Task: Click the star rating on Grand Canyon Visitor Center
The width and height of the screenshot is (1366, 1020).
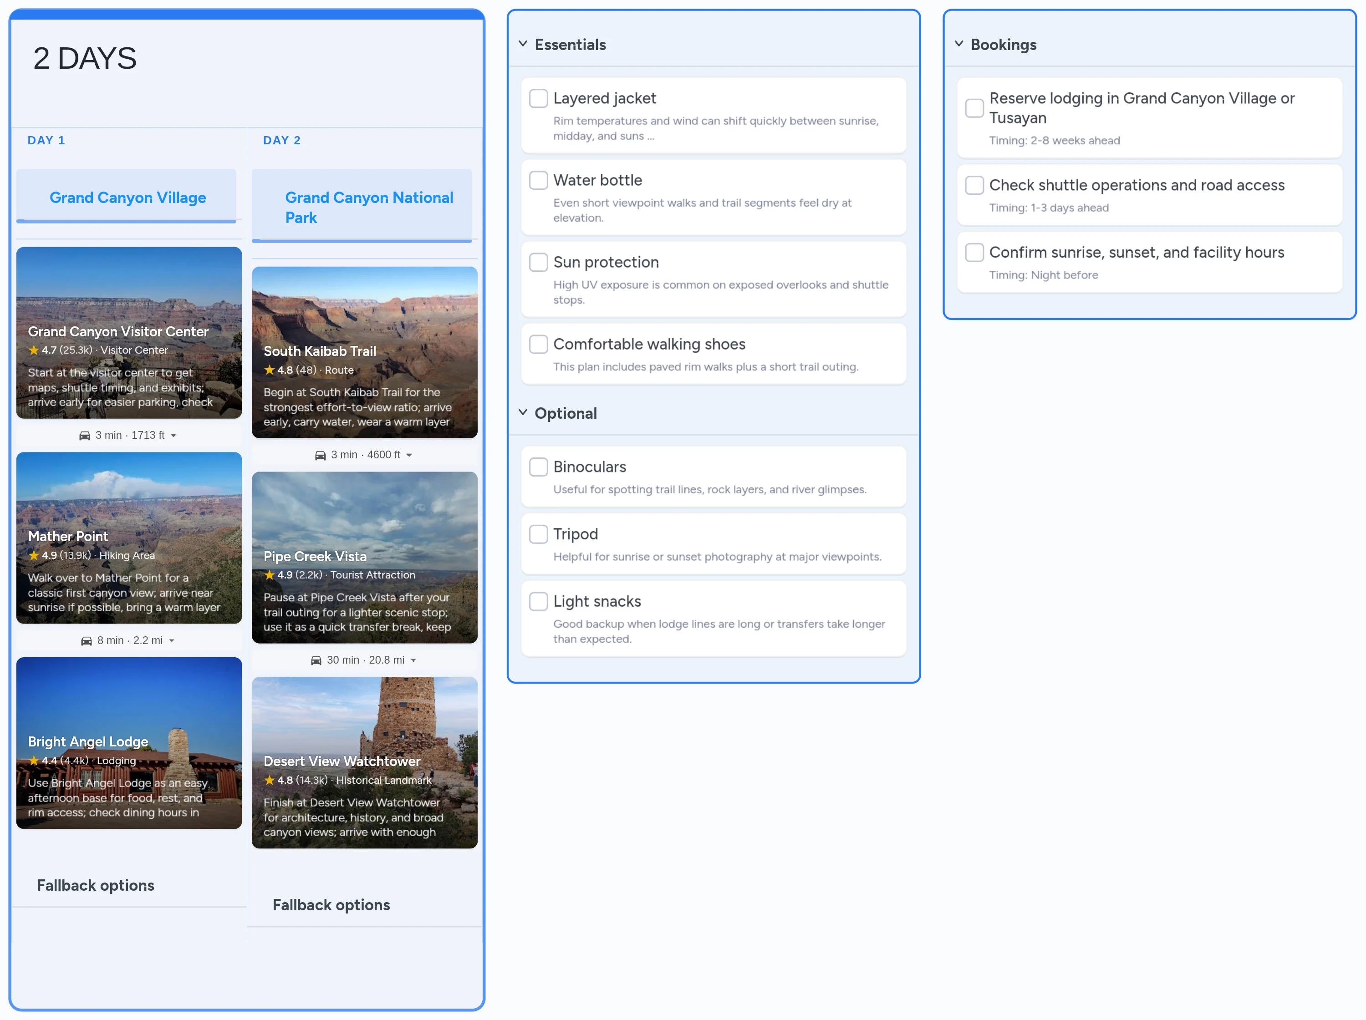Action: point(34,350)
